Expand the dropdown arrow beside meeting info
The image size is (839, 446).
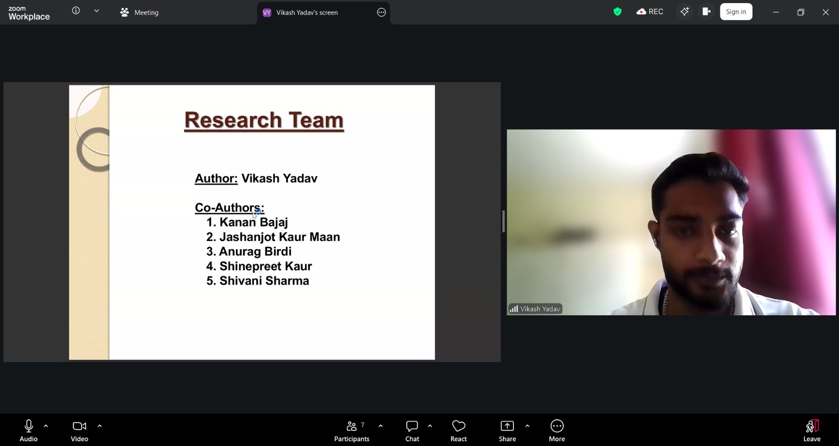pyautogui.click(x=96, y=11)
